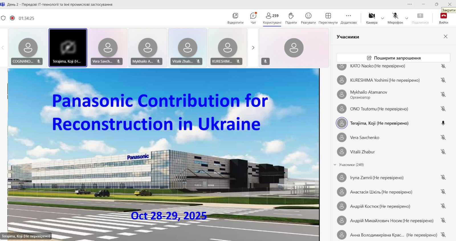Open the Camera options dropdown arrow
Image resolution: width=456 pixels, height=241 pixels.
[x=382, y=18]
